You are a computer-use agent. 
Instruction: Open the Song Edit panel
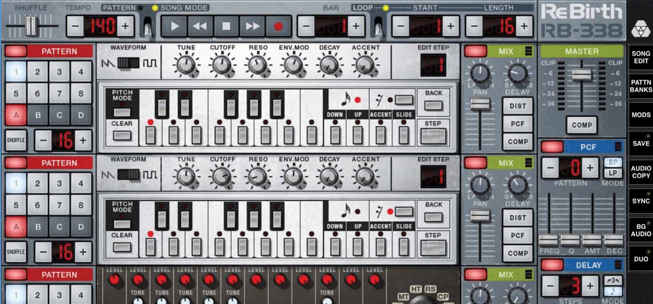tap(640, 57)
